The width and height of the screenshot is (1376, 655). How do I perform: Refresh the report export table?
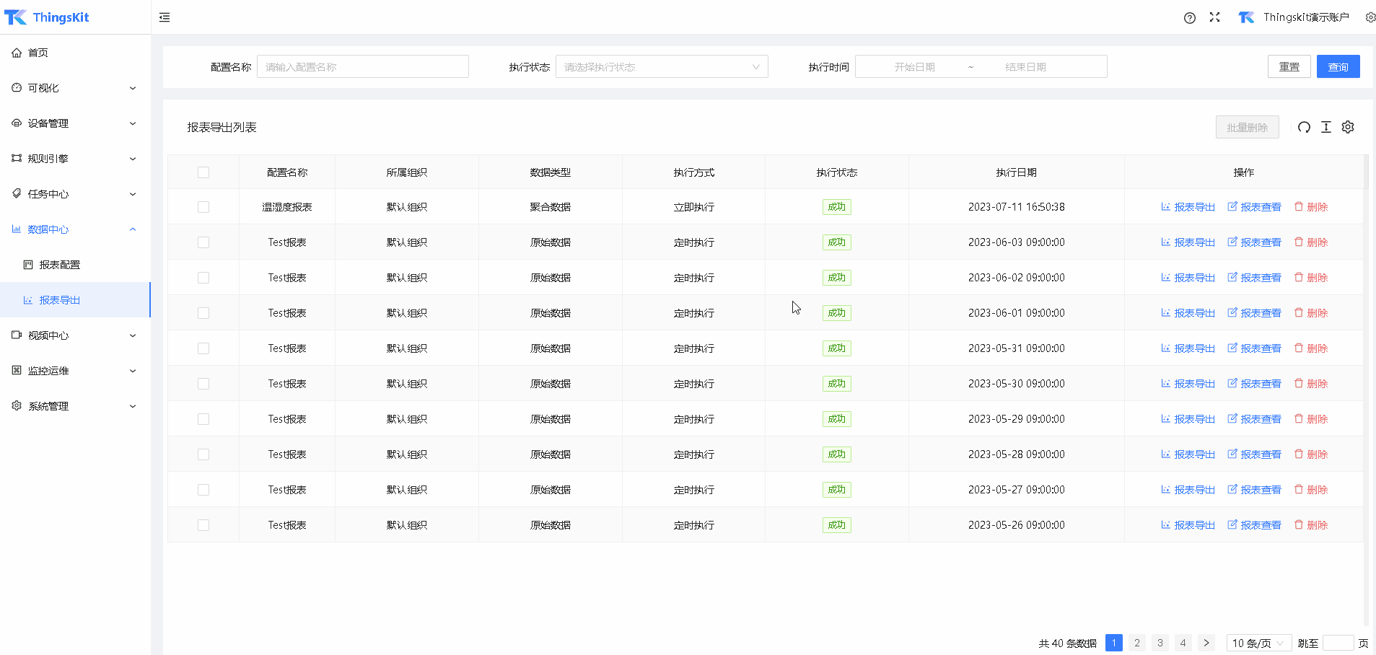click(x=1304, y=128)
